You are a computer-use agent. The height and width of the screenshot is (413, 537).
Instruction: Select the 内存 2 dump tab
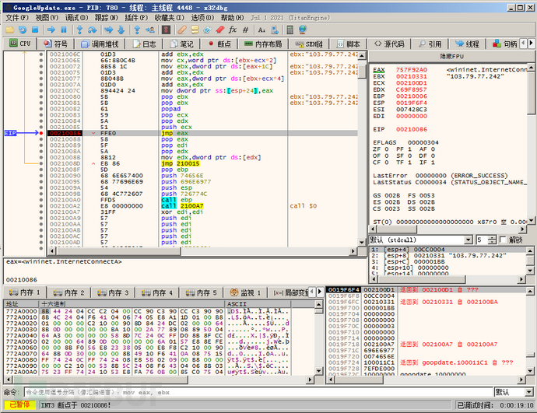point(71,292)
